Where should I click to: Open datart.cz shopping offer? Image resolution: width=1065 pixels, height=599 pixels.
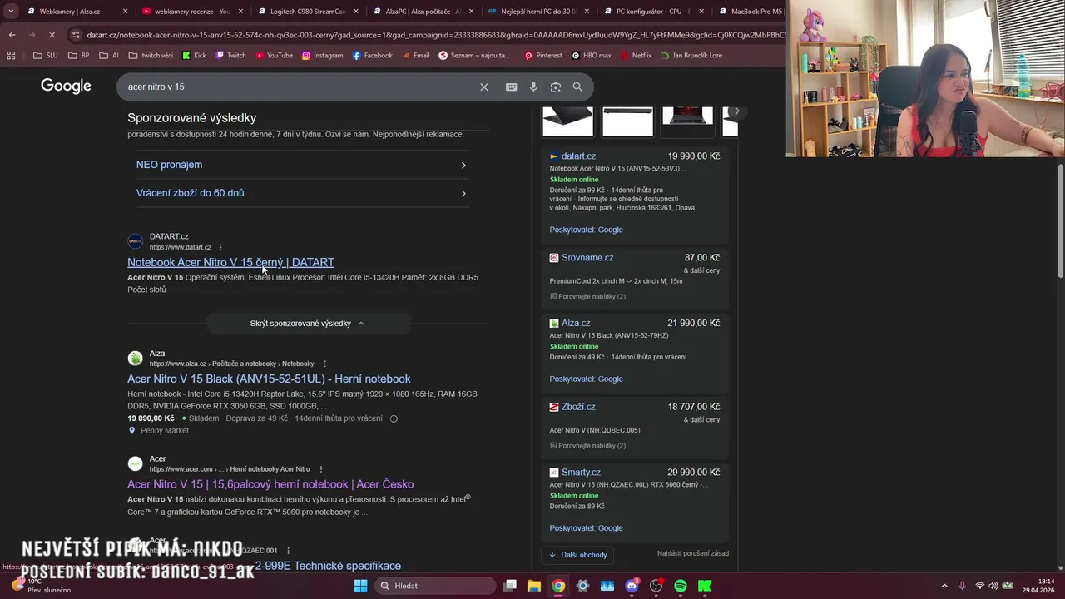tap(578, 156)
